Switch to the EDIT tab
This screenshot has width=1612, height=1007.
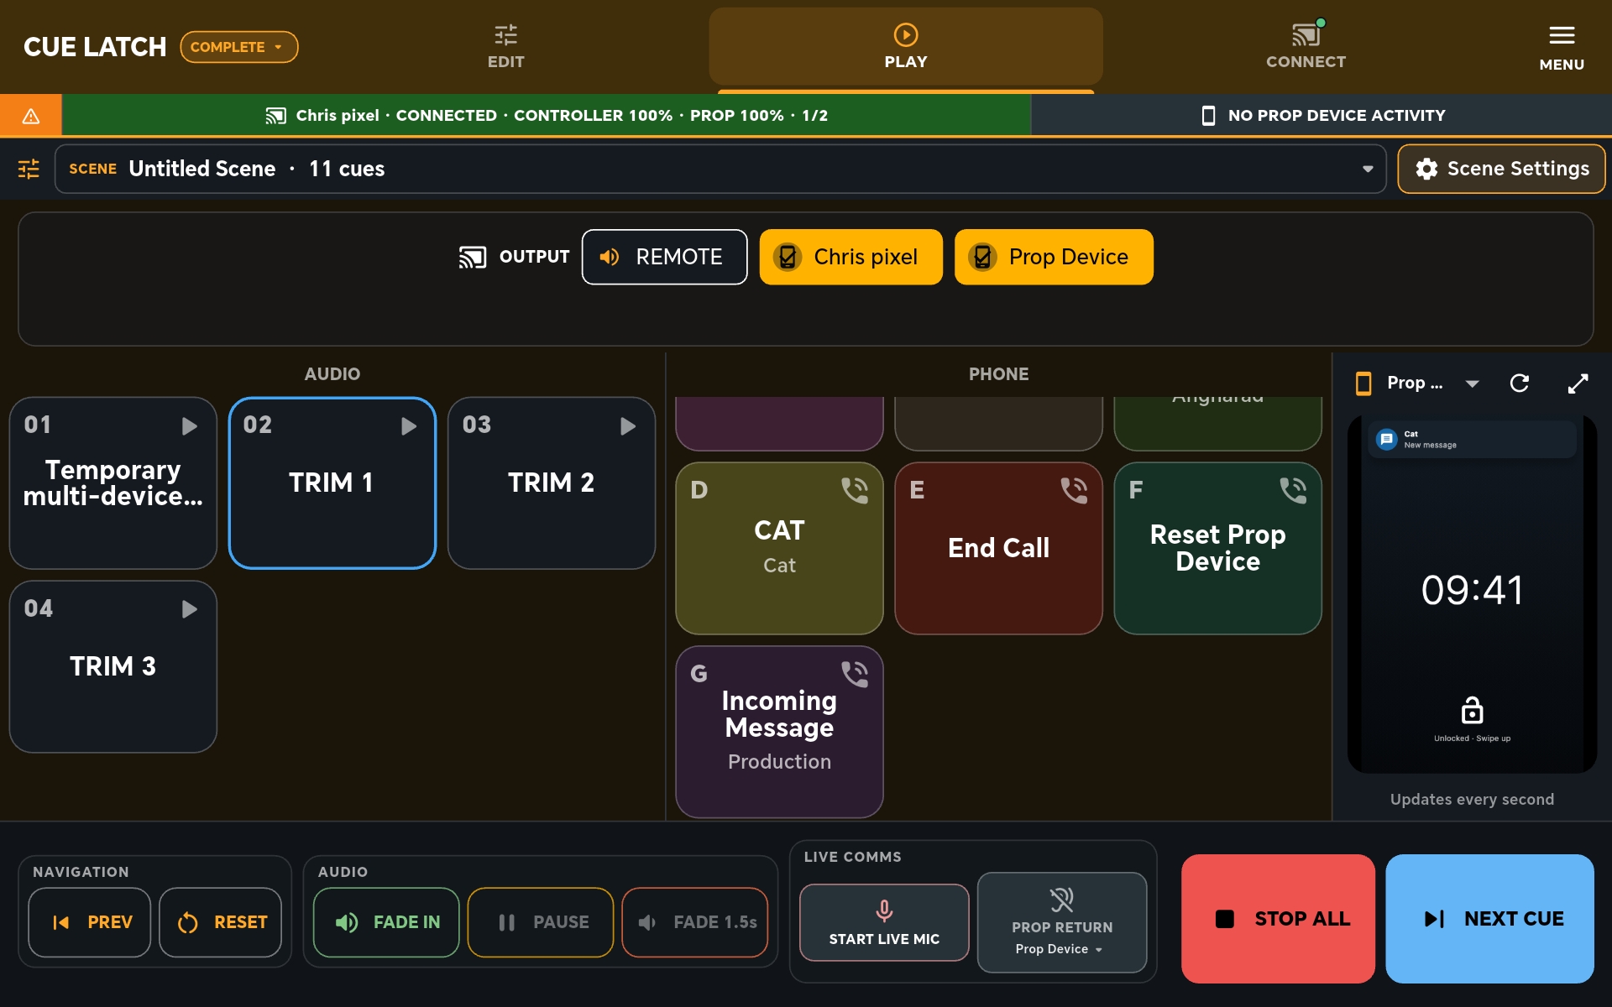point(505,47)
